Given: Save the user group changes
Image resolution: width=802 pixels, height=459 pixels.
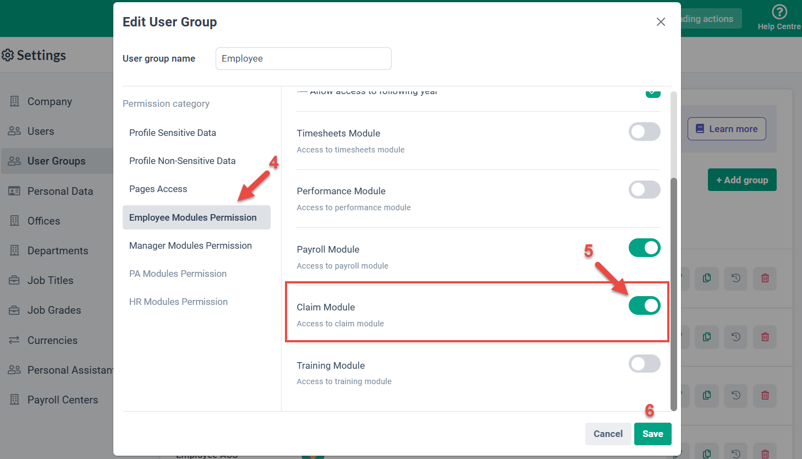Looking at the screenshot, I should (x=653, y=434).
